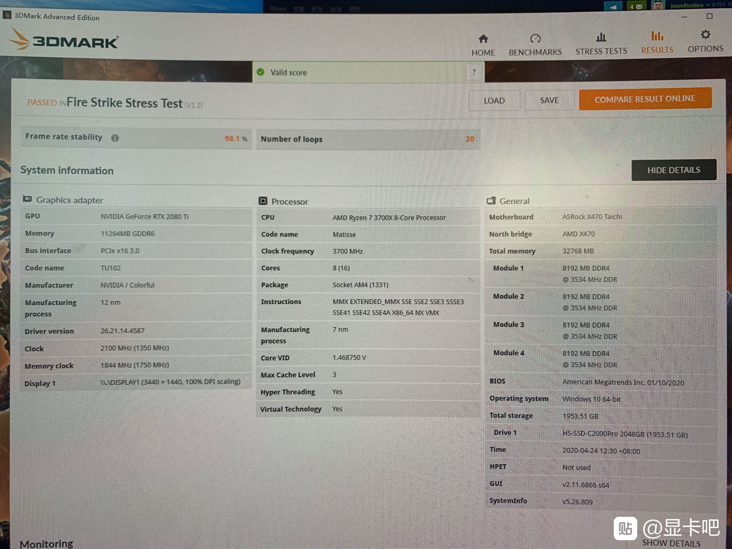Click the Monitoring section heading

(x=46, y=544)
